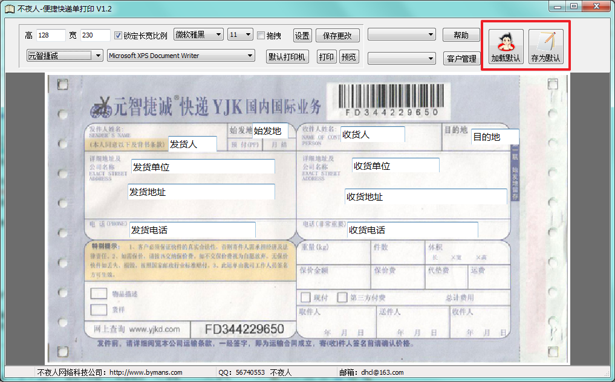Image resolution: width=615 pixels, height=382 pixels.
Task: Select the 发货电话 field on the waybill
Action: tap(192, 230)
